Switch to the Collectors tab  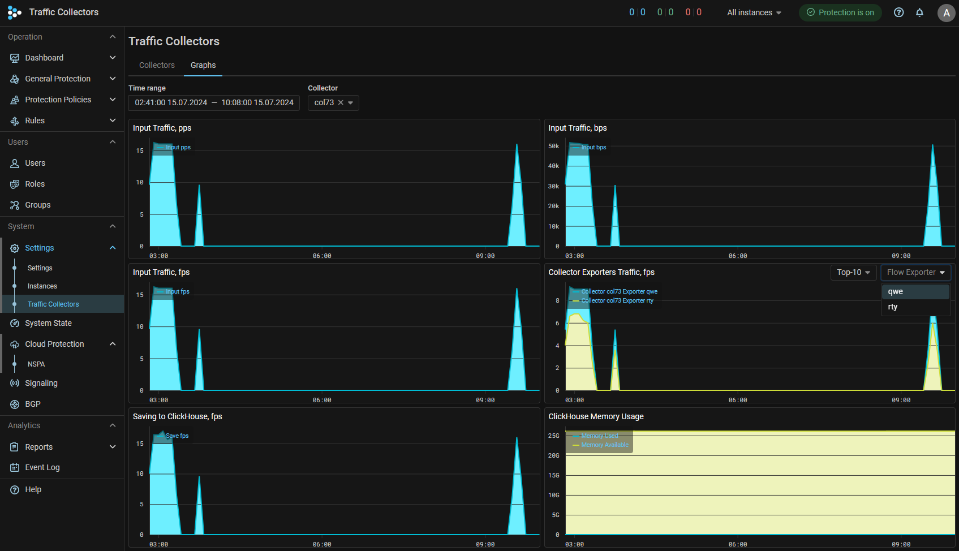click(x=157, y=65)
